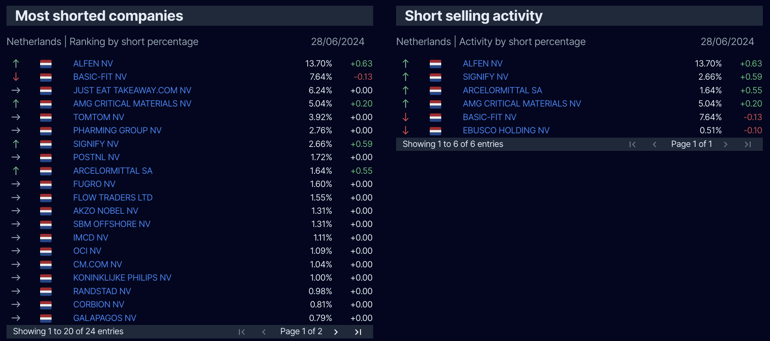The width and height of the screenshot is (770, 341).
Task: Jump to the last page of Most shorted companies
Action: (x=358, y=332)
